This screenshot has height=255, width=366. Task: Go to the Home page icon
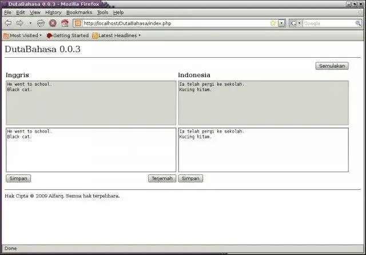pyautogui.click(x=65, y=23)
